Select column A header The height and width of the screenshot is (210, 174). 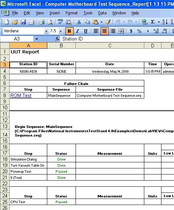point(28,46)
